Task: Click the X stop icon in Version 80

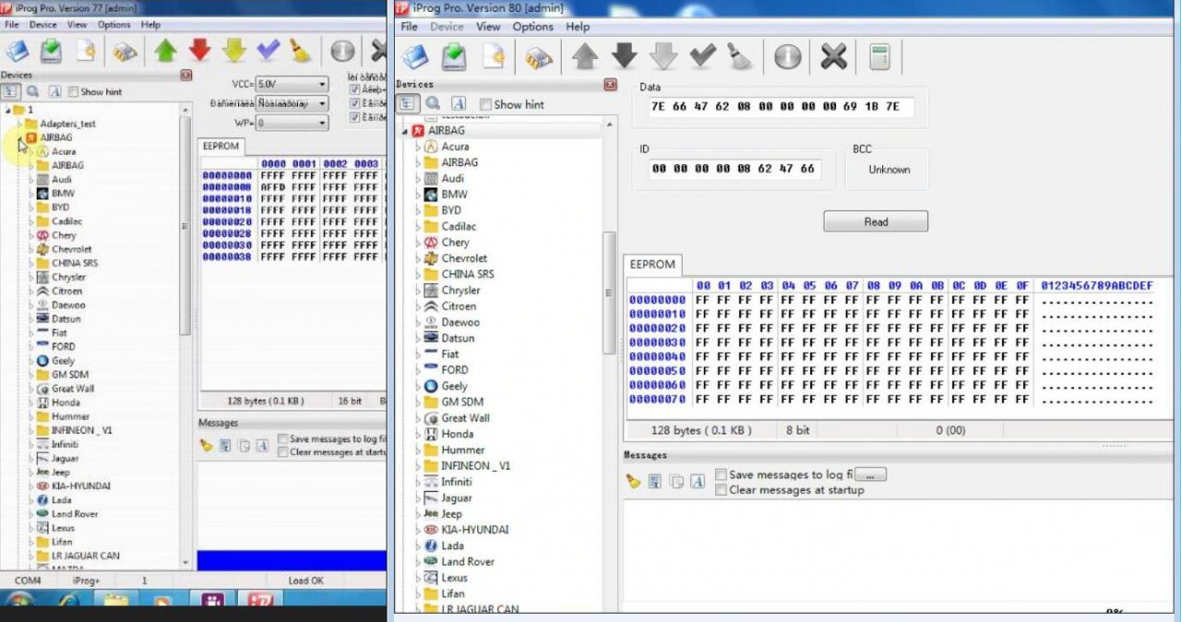Action: (x=834, y=57)
